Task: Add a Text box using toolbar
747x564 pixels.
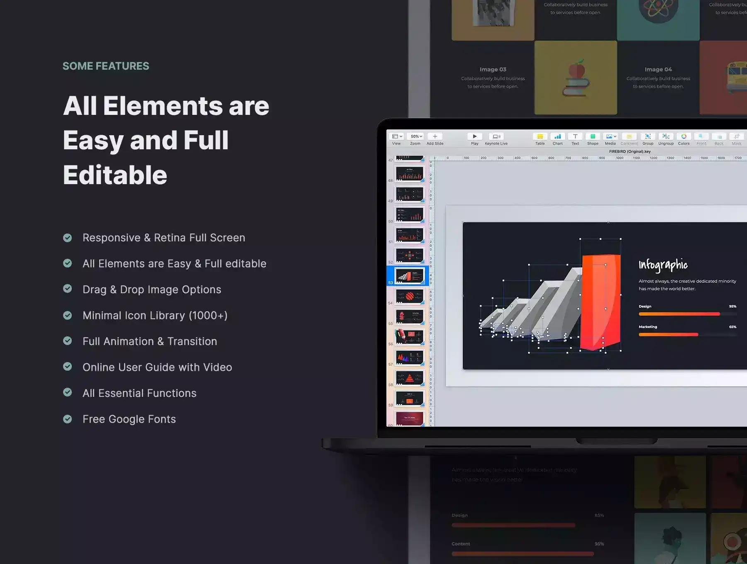Action: coord(575,136)
